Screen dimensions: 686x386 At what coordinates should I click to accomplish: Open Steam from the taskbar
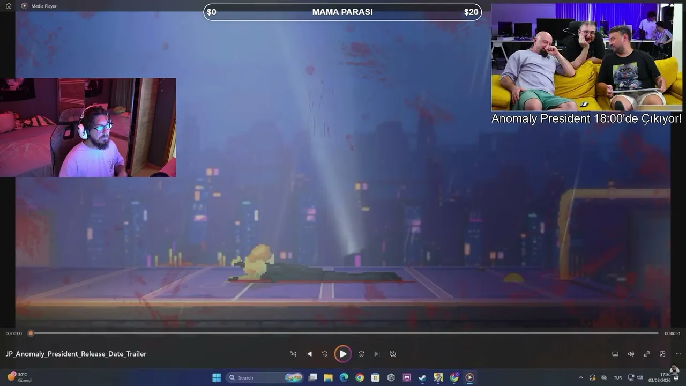point(422,377)
